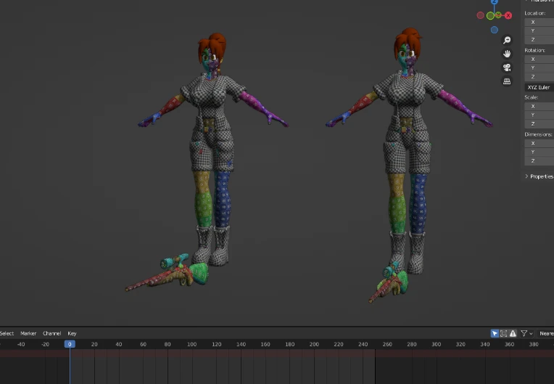The width and height of the screenshot is (554, 384).
Task: Click the Rotation Z field
Action: [539, 77]
